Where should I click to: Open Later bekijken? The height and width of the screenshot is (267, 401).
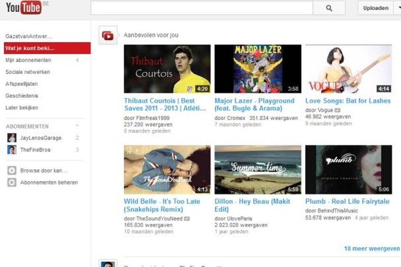(22, 108)
